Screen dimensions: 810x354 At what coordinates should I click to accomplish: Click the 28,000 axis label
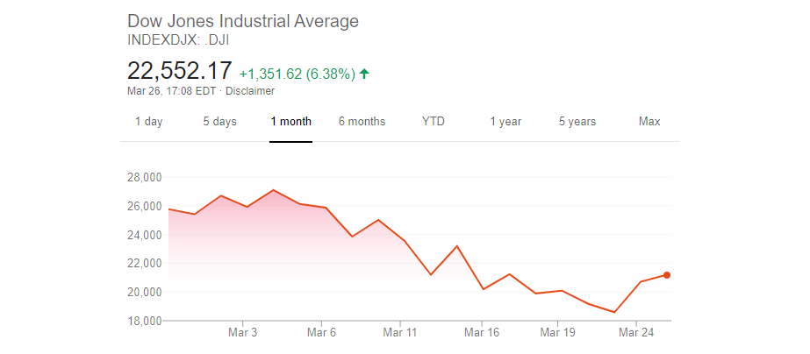click(146, 178)
